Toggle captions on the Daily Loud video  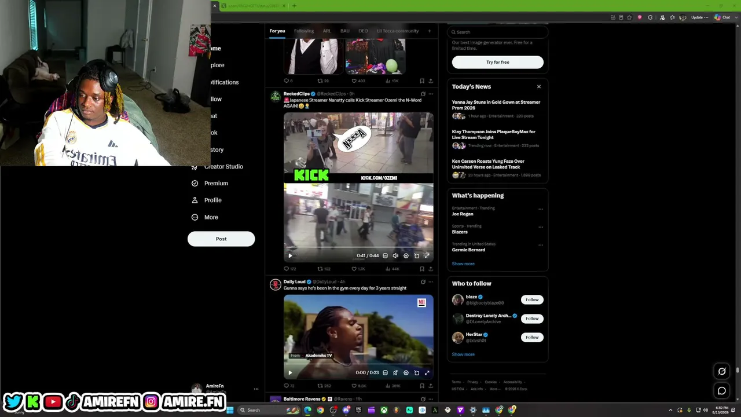tap(385, 372)
